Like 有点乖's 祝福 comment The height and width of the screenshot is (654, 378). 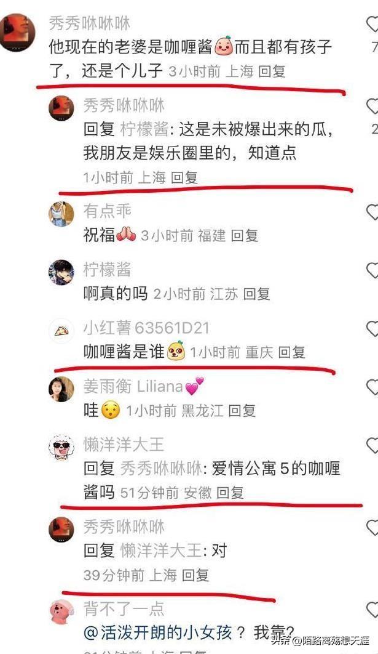click(x=372, y=212)
